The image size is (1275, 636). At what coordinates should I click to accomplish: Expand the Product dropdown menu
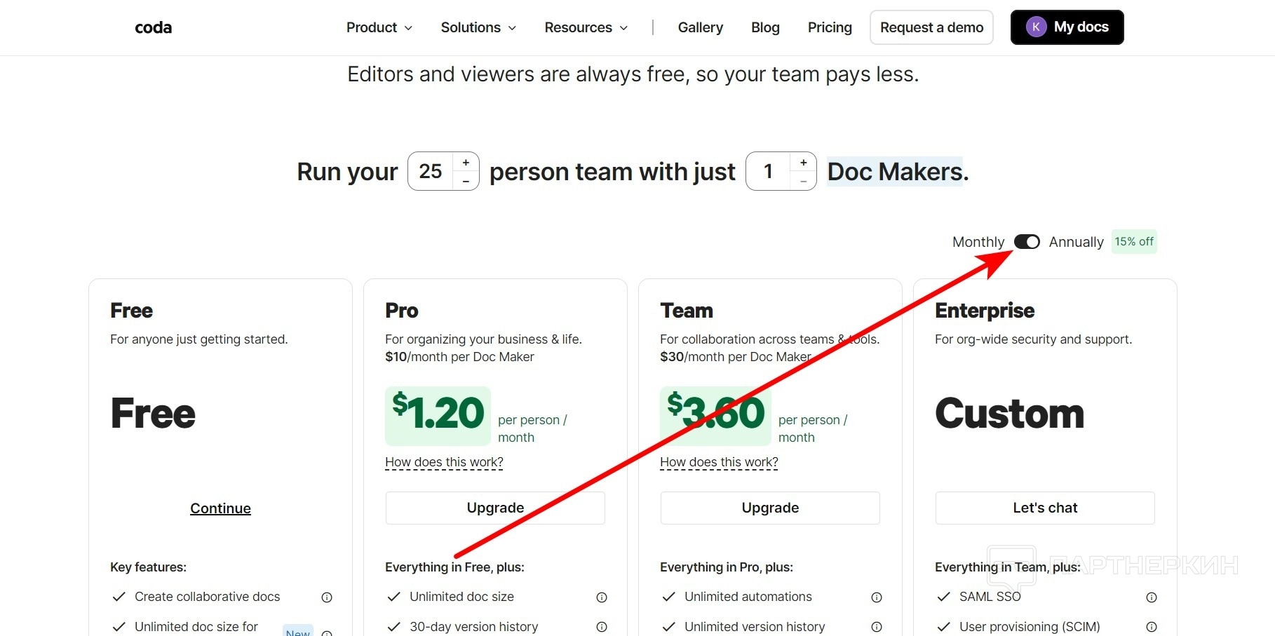coord(379,27)
